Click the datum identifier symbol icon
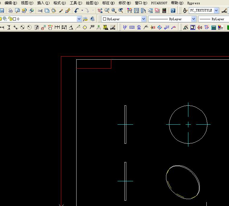The width and height of the screenshot is (229, 206). [x=139, y=27]
